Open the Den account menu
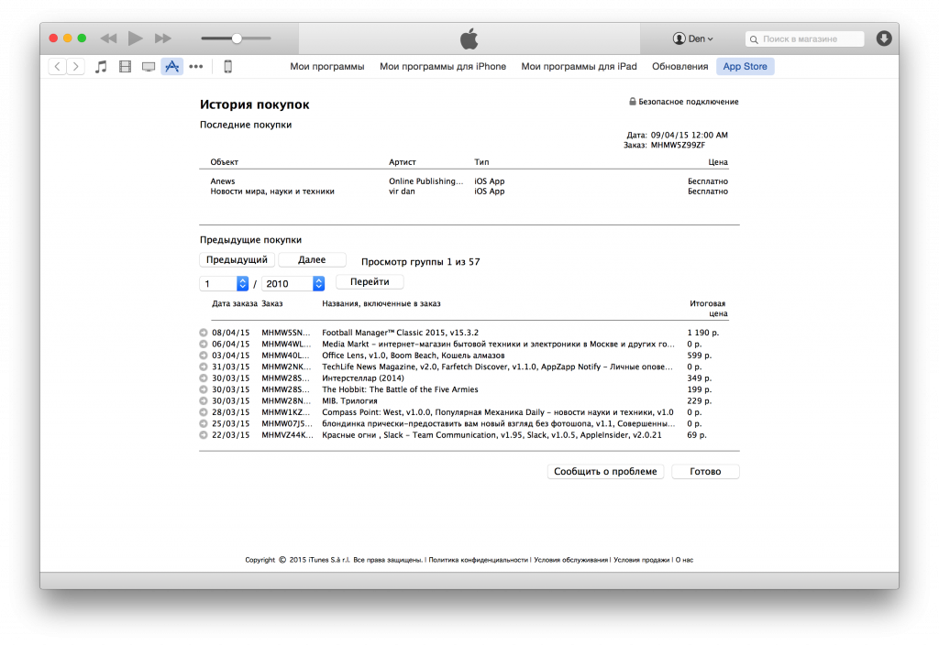939x646 pixels. tap(693, 38)
